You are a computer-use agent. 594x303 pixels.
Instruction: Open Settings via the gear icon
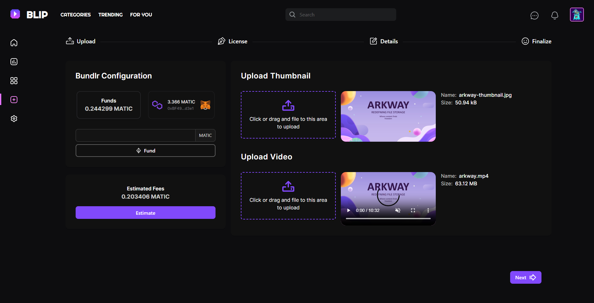point(14,119)
